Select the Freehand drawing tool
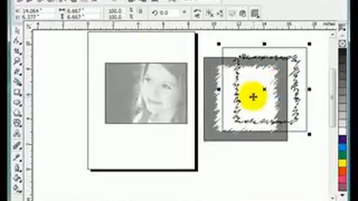Viewport: 358px width, 201px height. [17, 72]
